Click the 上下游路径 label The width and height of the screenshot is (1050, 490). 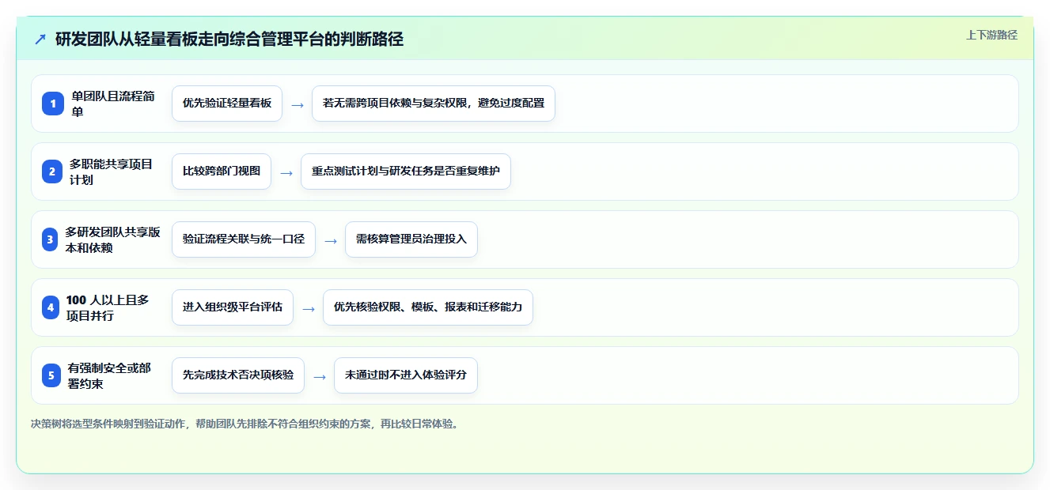coord(991,35)
